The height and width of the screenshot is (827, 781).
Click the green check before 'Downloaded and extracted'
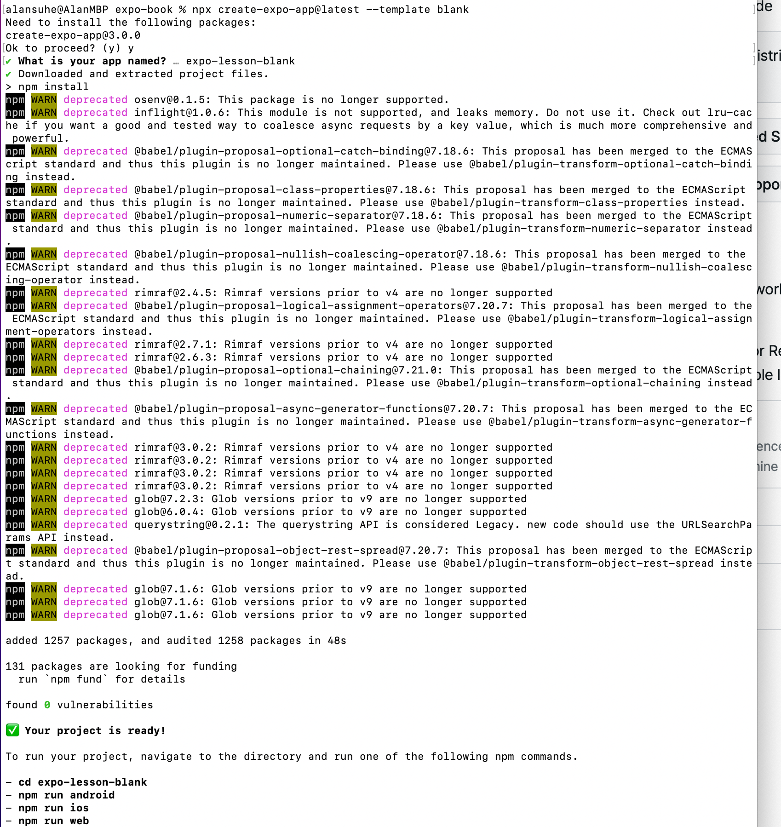click(9, 74)
